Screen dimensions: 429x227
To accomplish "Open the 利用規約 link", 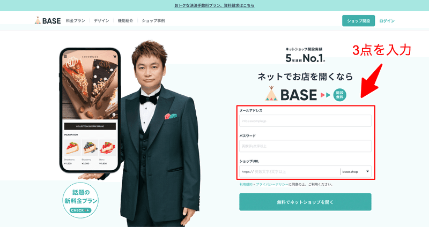I will pos(246,184).
